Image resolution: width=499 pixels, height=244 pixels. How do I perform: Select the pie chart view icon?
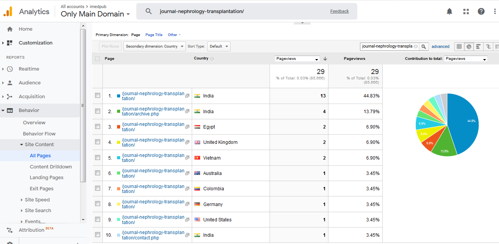coord(469,46)
